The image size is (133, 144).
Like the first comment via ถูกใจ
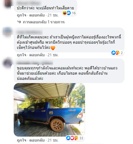point(22,15)
